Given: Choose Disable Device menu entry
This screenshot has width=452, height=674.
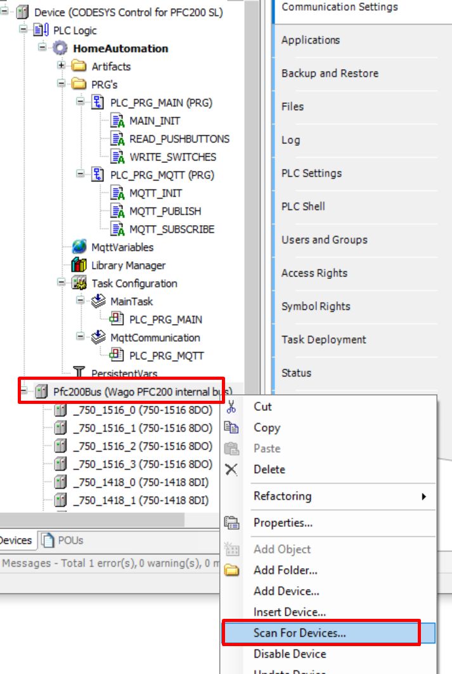Looking at the screenshot, I should (x=330, y=654).
